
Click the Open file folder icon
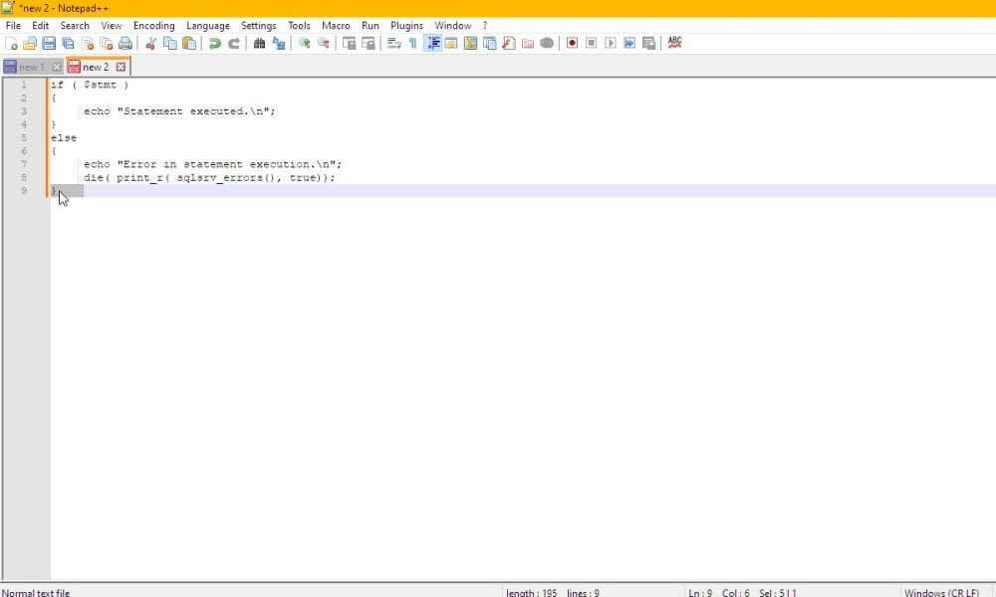30,43
